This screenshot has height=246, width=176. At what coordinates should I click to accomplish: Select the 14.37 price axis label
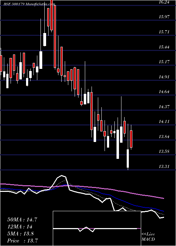click(164, 107)
